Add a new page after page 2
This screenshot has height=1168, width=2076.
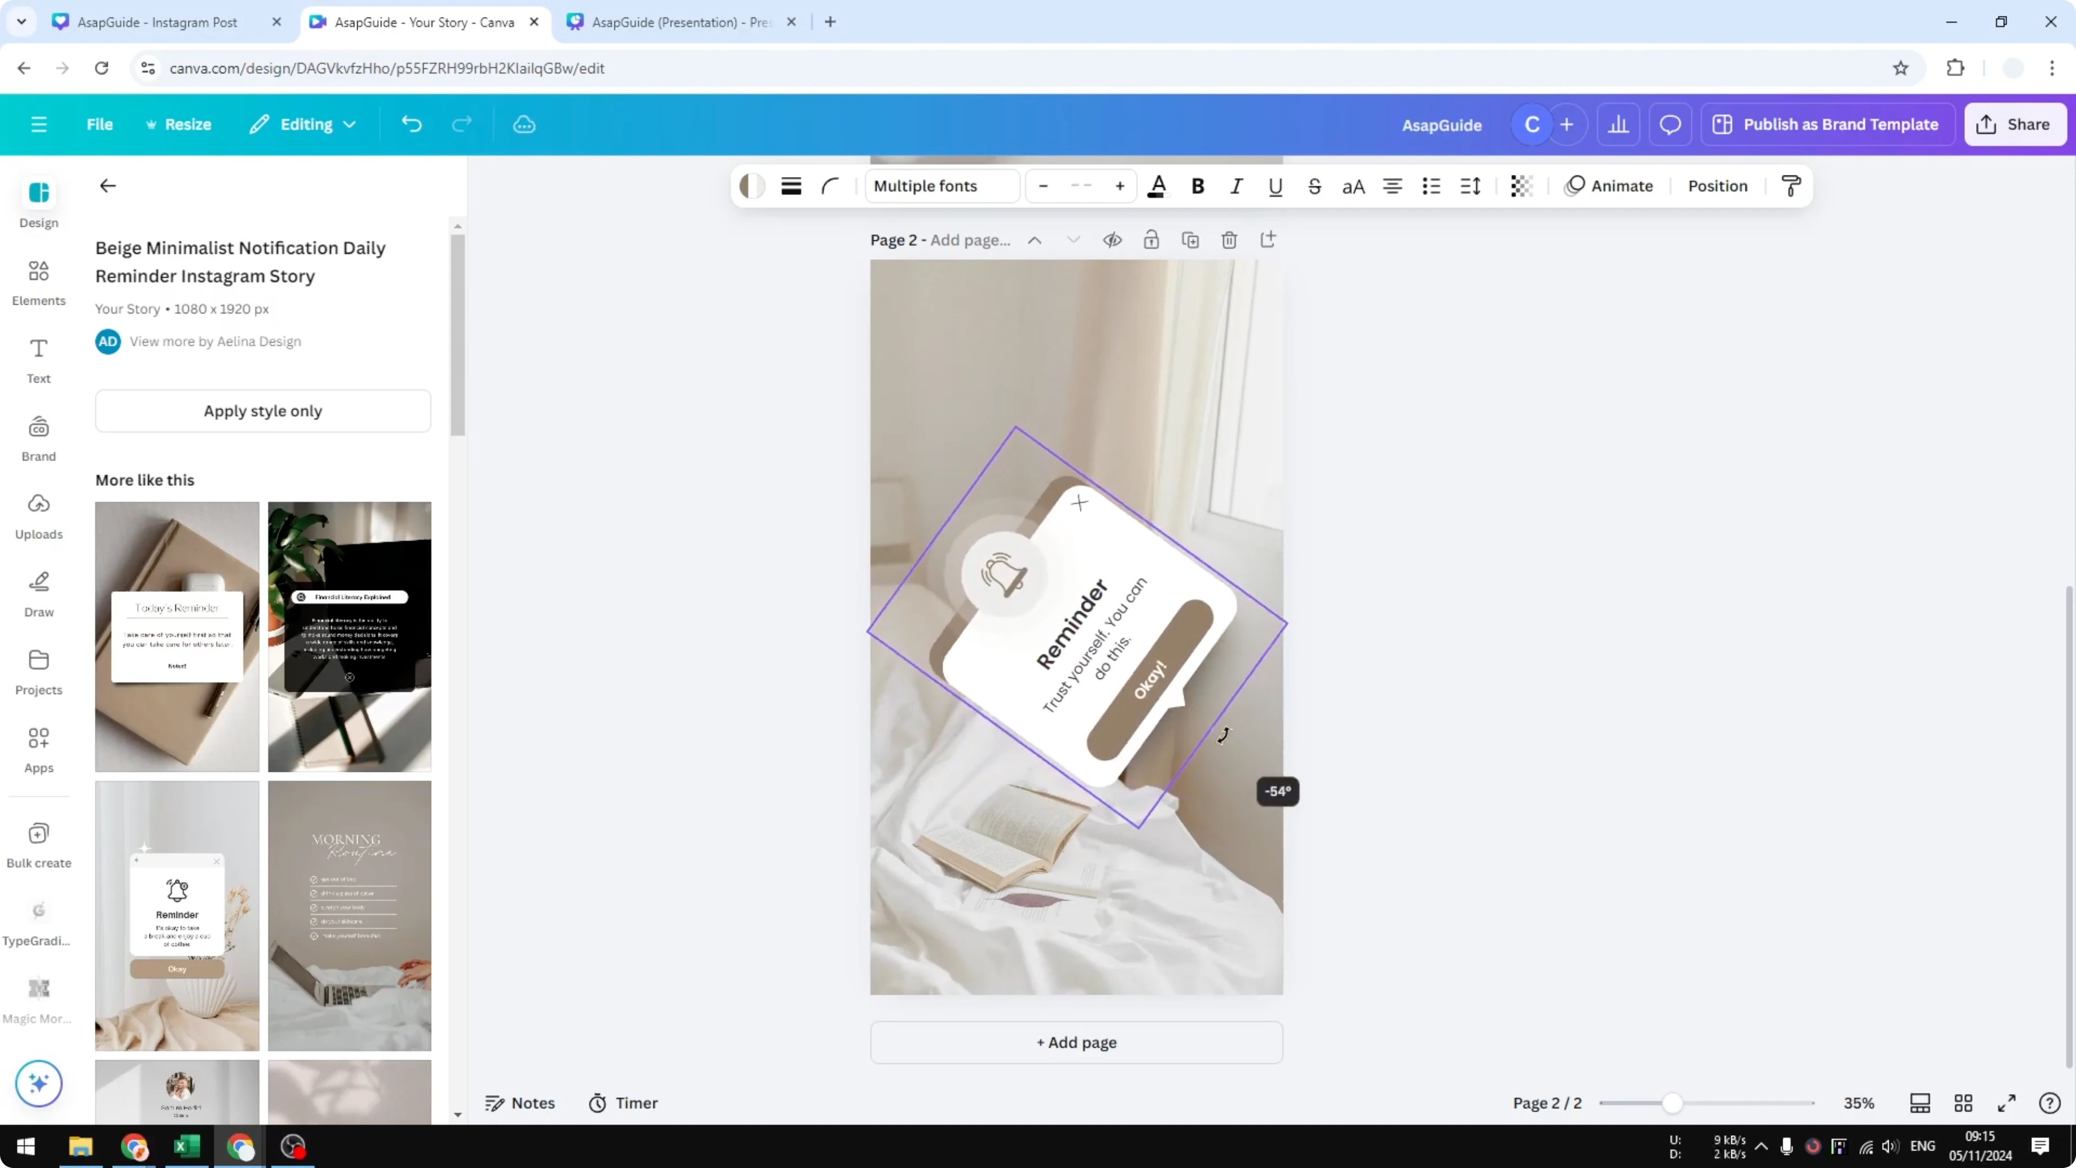tap(1268, 240)
